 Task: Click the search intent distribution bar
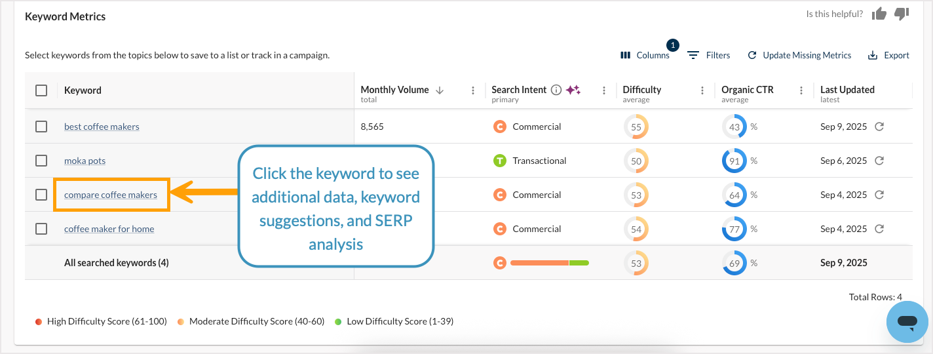(x=549, y=263)
